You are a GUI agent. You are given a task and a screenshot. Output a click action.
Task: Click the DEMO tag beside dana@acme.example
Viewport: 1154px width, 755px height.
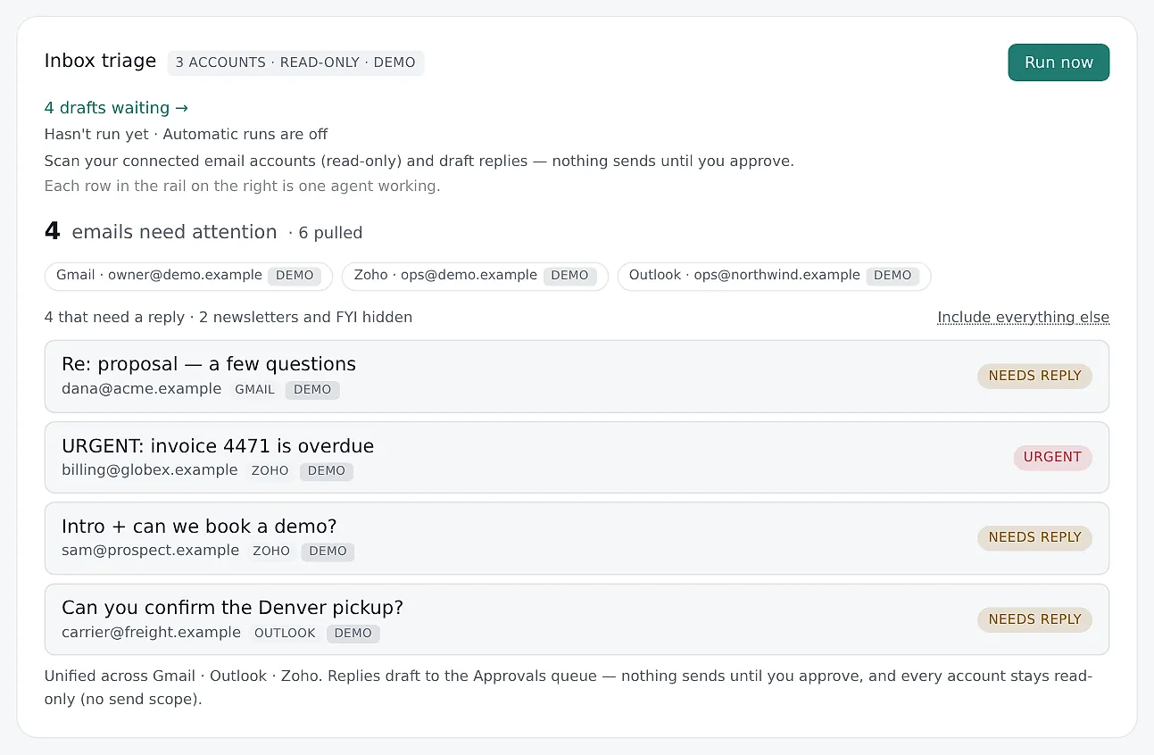(x=312, y=390)
